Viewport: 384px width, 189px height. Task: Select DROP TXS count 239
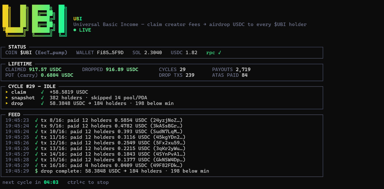(190, 75)
